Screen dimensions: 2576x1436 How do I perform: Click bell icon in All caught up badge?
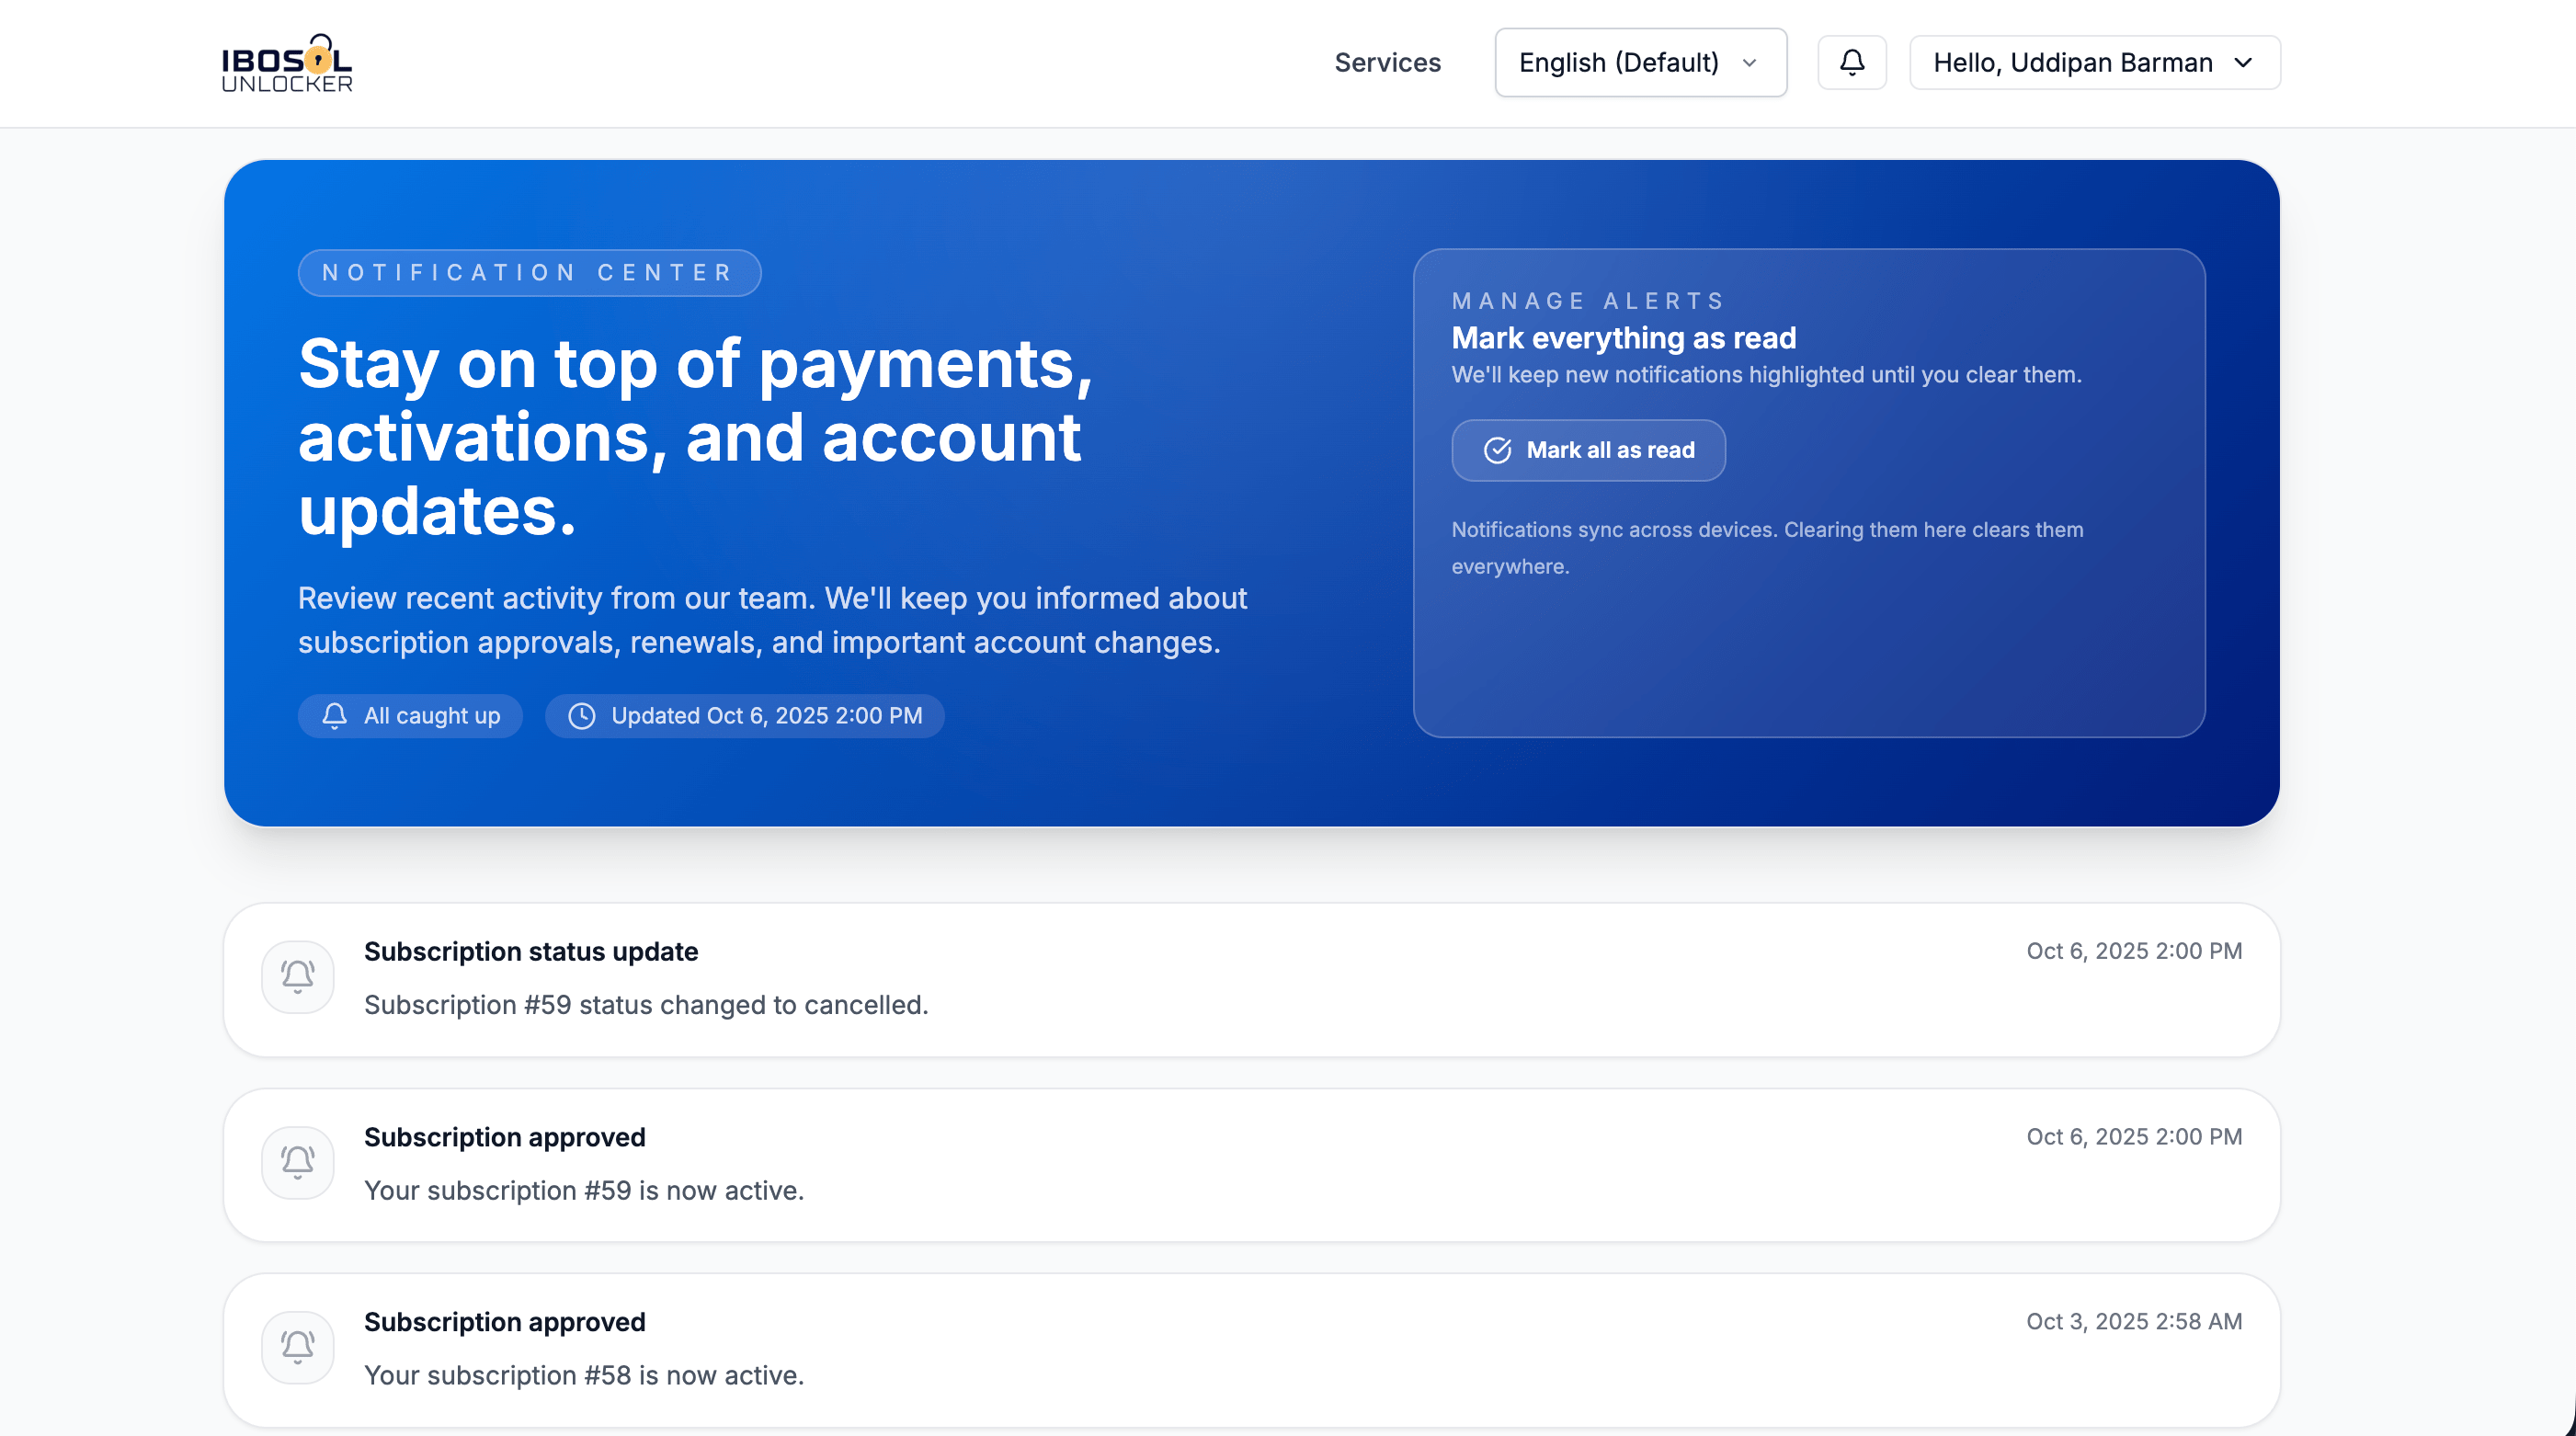point(334,716)
